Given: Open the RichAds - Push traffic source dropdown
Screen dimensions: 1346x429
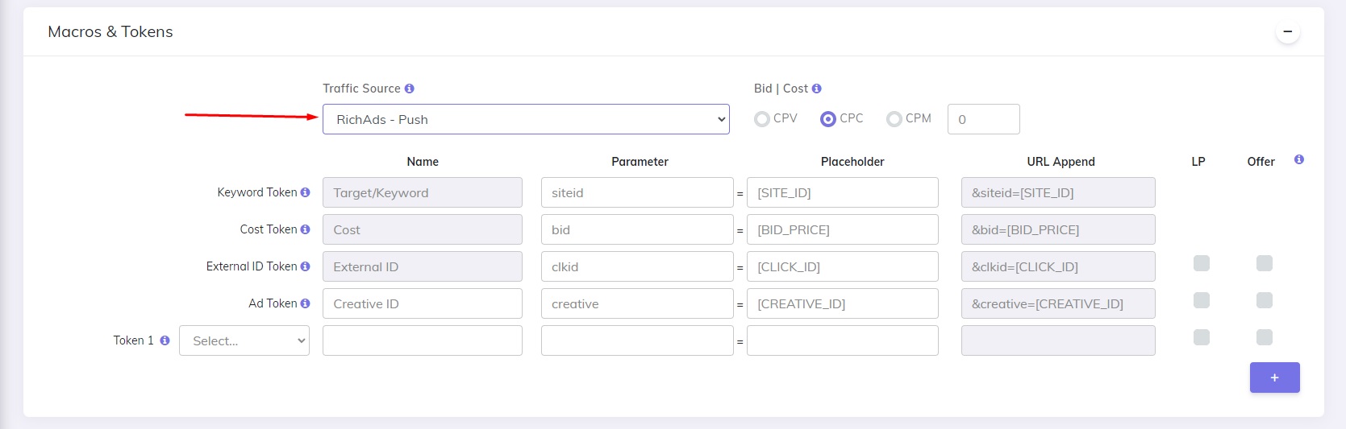Looking at the screenshot, I should point(526,119).
